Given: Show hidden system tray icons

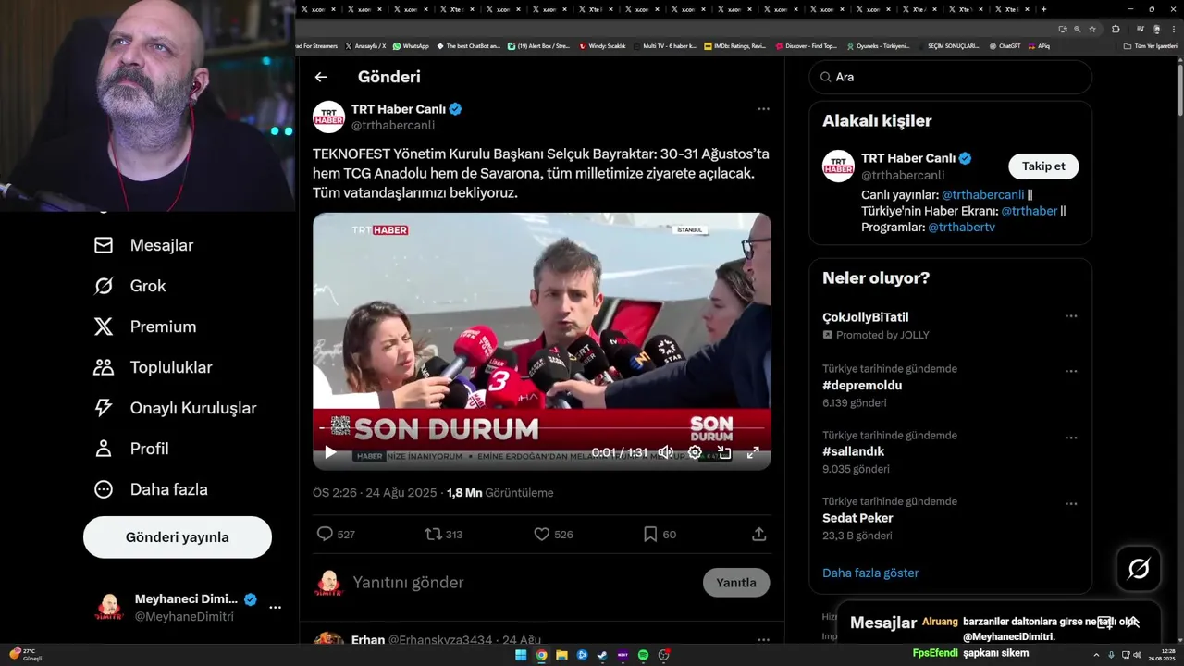Looking at the screenshot, I should tap(1096, 655).
